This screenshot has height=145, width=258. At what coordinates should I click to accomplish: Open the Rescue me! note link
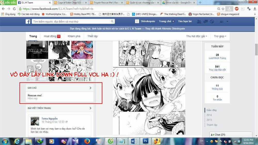tap(35, 95)
